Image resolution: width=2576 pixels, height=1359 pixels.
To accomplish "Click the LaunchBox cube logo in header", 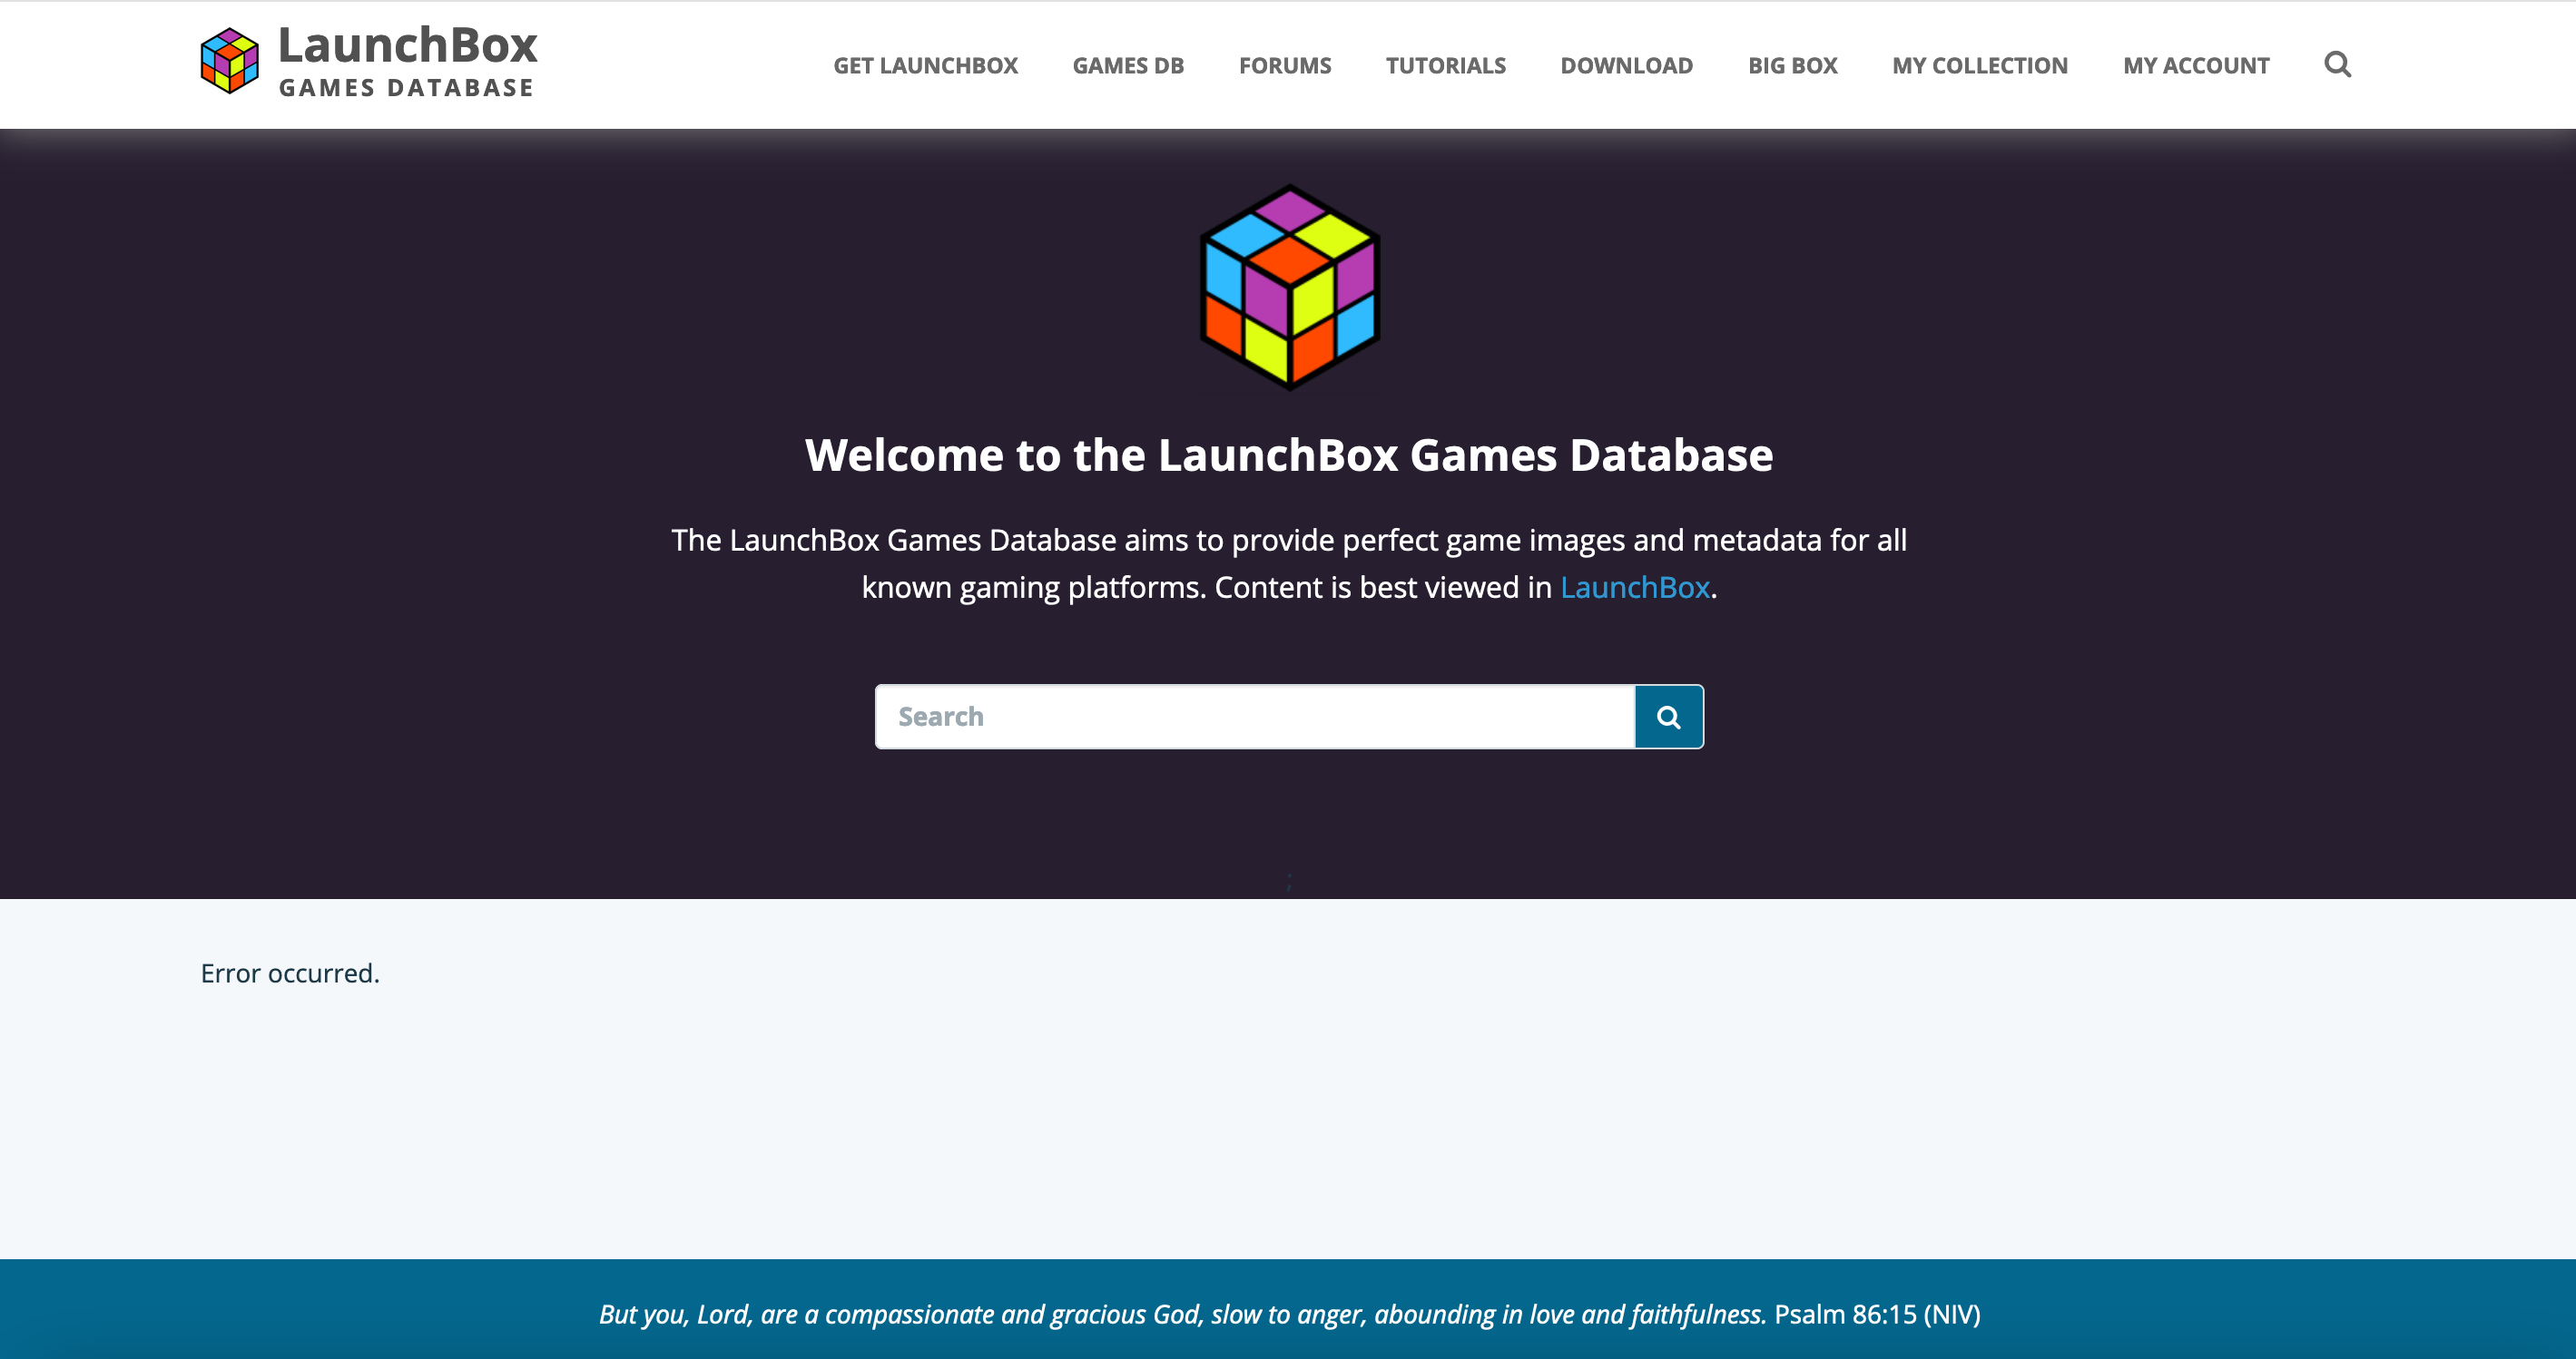I will [x=230, y=61].
